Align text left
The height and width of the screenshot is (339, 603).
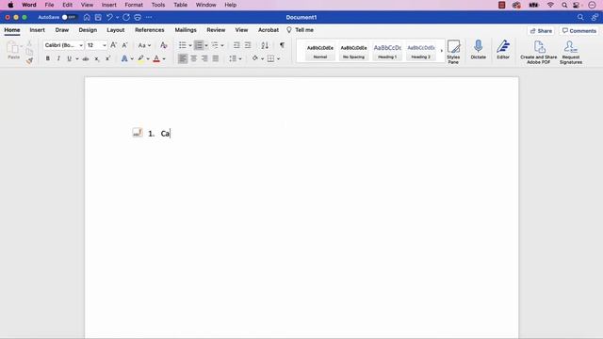pos(183,58)
